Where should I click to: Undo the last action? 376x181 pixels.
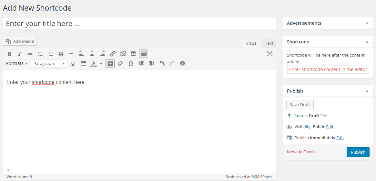click(162, 64)
